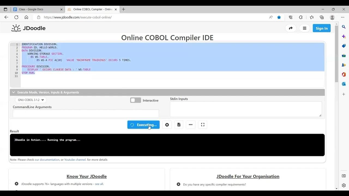This screenshot has width=349, height=196.
Task: Open the sidebar games icon
Action: click(x=344, y=65)
